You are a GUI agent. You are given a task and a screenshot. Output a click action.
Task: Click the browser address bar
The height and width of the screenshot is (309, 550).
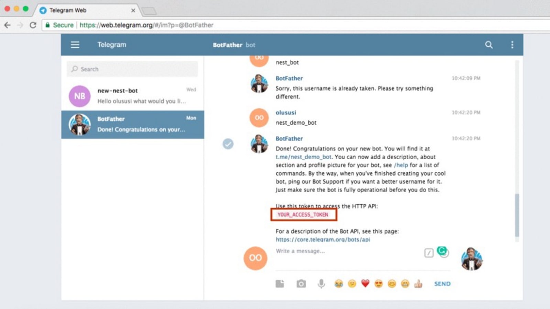296,25
